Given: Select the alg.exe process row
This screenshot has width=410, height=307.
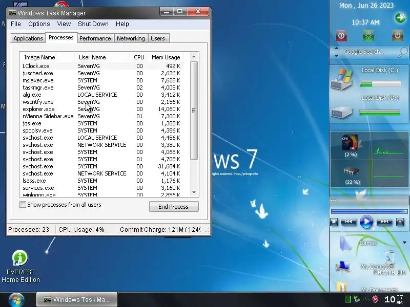Looking at the screenshot, I should pyautogui.click(x=101, y=95).
